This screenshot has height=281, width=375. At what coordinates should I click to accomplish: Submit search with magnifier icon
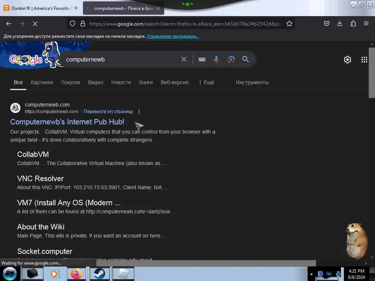245,59
